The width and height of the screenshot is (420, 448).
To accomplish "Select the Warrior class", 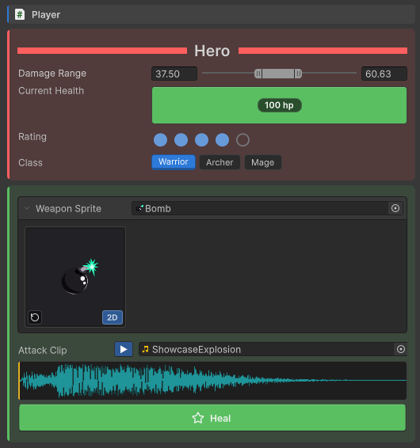I will 174,162.
